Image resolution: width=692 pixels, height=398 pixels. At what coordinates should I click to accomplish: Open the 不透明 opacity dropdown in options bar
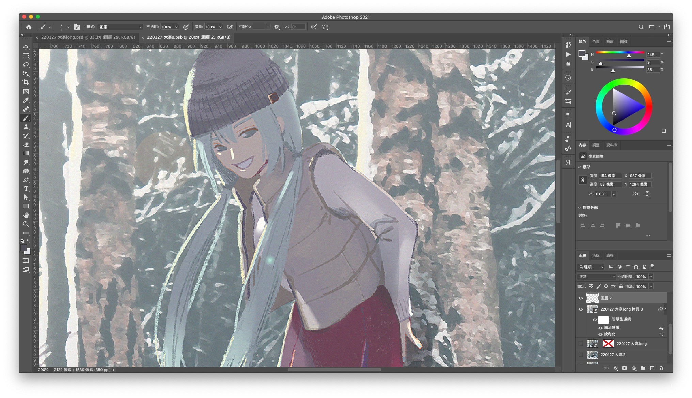tap(176, 27)
